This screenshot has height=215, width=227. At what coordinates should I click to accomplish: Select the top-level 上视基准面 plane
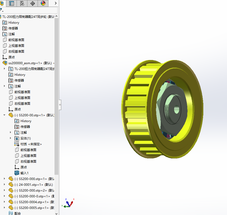[14, 46]
